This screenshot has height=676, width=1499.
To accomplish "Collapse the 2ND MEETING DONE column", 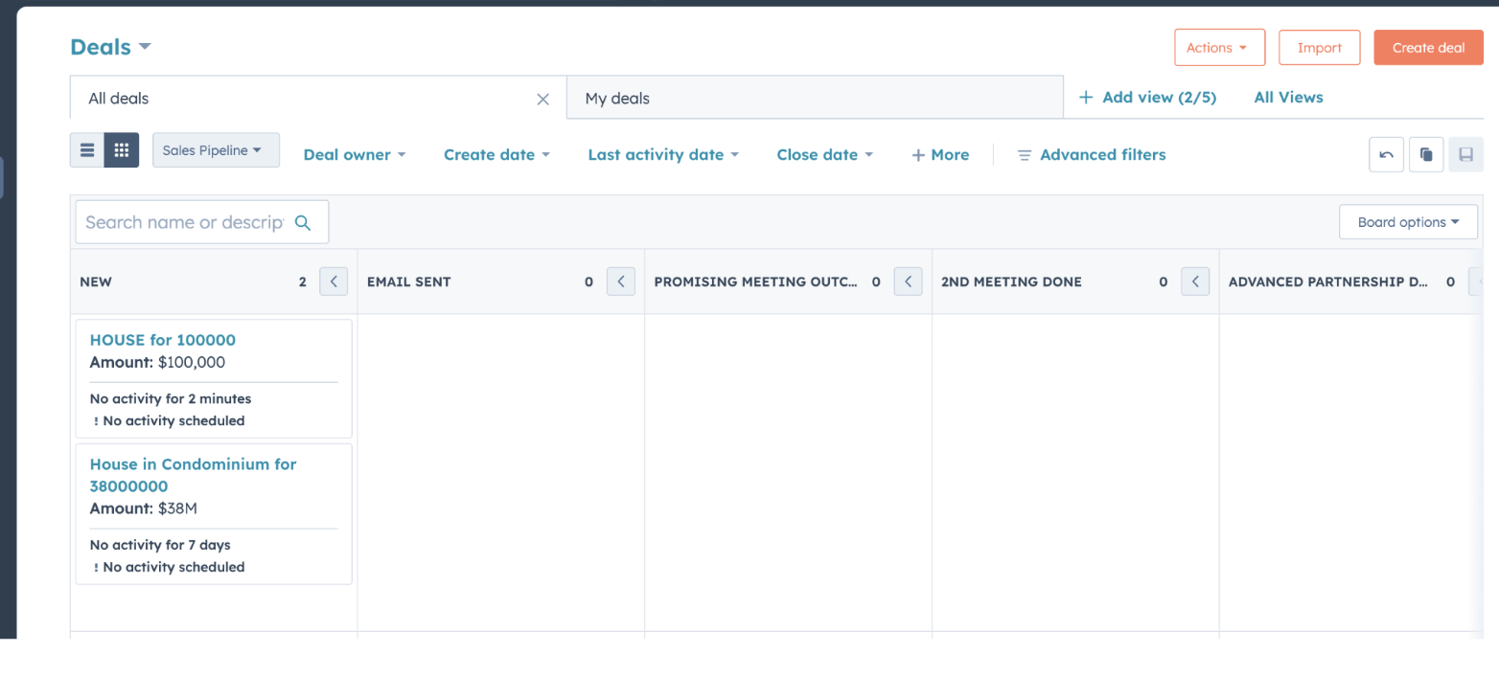I will pyautogui.click(x=1195, y=282).
